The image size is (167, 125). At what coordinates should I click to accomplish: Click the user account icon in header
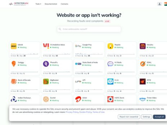(159, 4)
